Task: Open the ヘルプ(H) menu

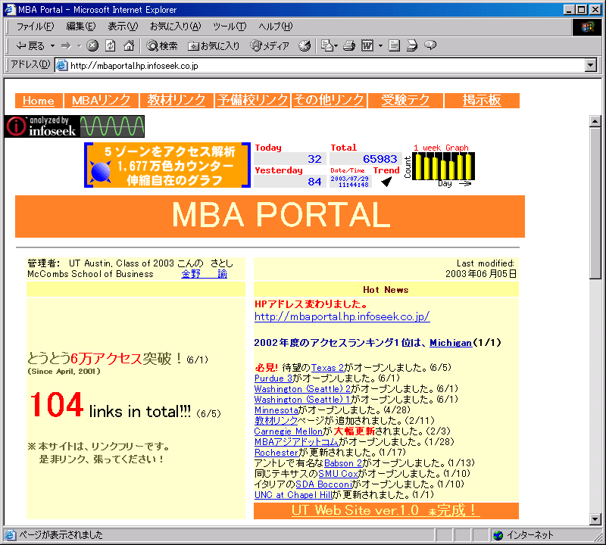Action: click(x=276, y=26)
